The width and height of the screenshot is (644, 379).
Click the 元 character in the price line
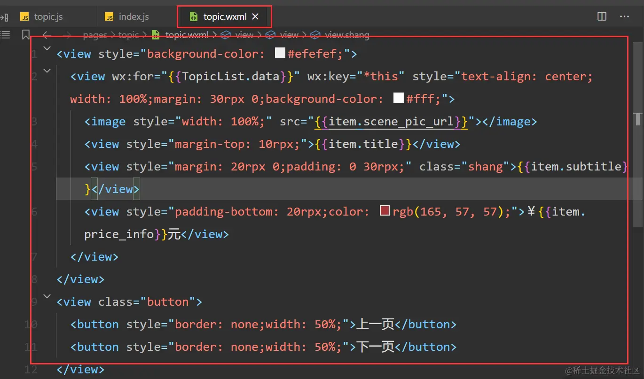(x=174, y=234)
